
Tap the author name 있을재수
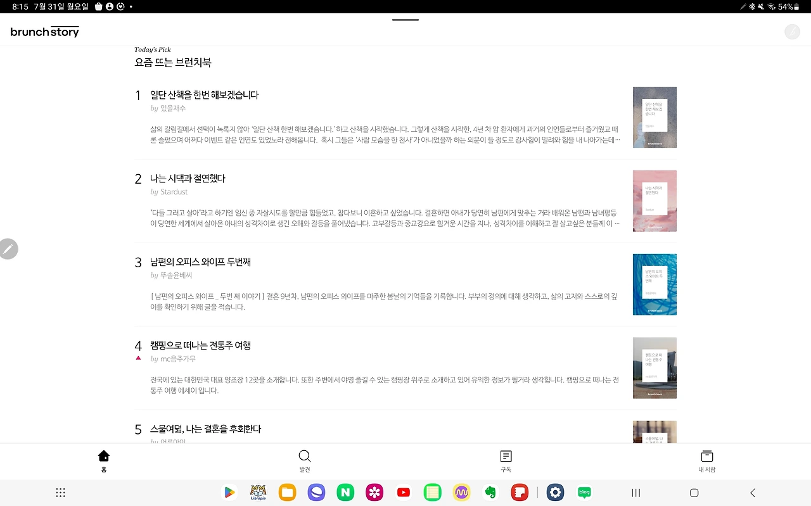pyautogui.click(x=173, y=108)
